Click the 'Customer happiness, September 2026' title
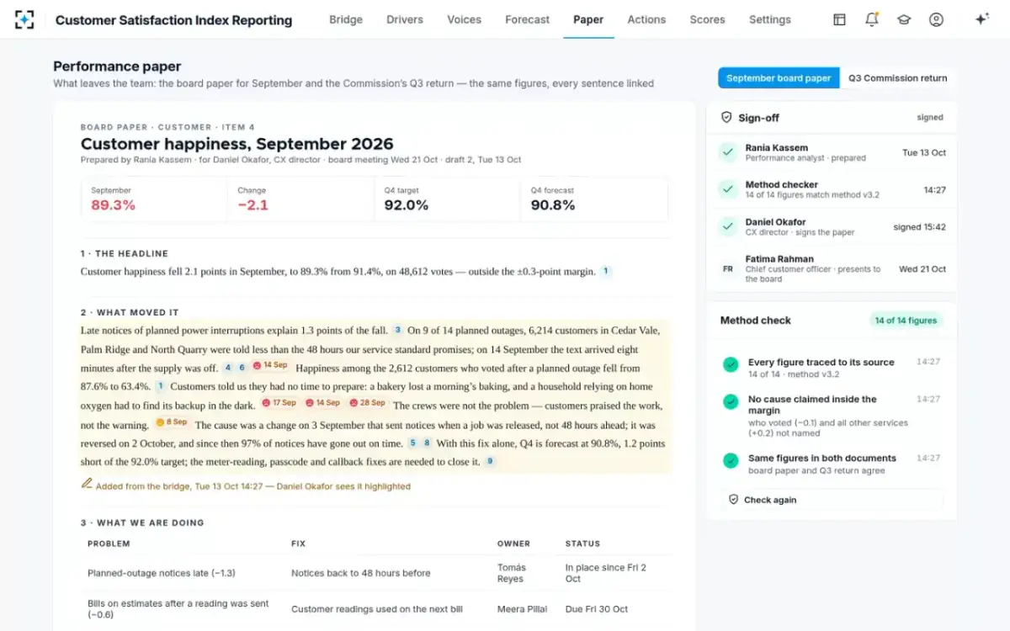1010x631 pixels. coord(237,144)
